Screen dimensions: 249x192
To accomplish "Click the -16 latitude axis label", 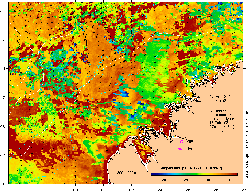I will coord(3,126).
